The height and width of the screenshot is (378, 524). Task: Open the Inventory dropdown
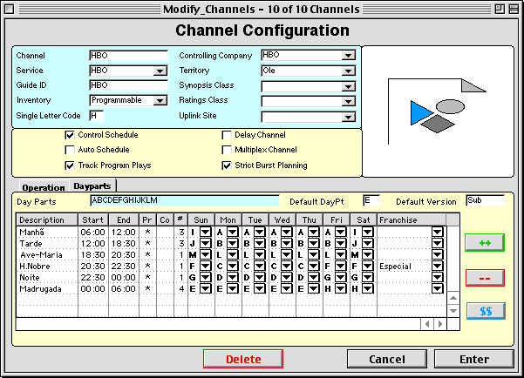160,100
